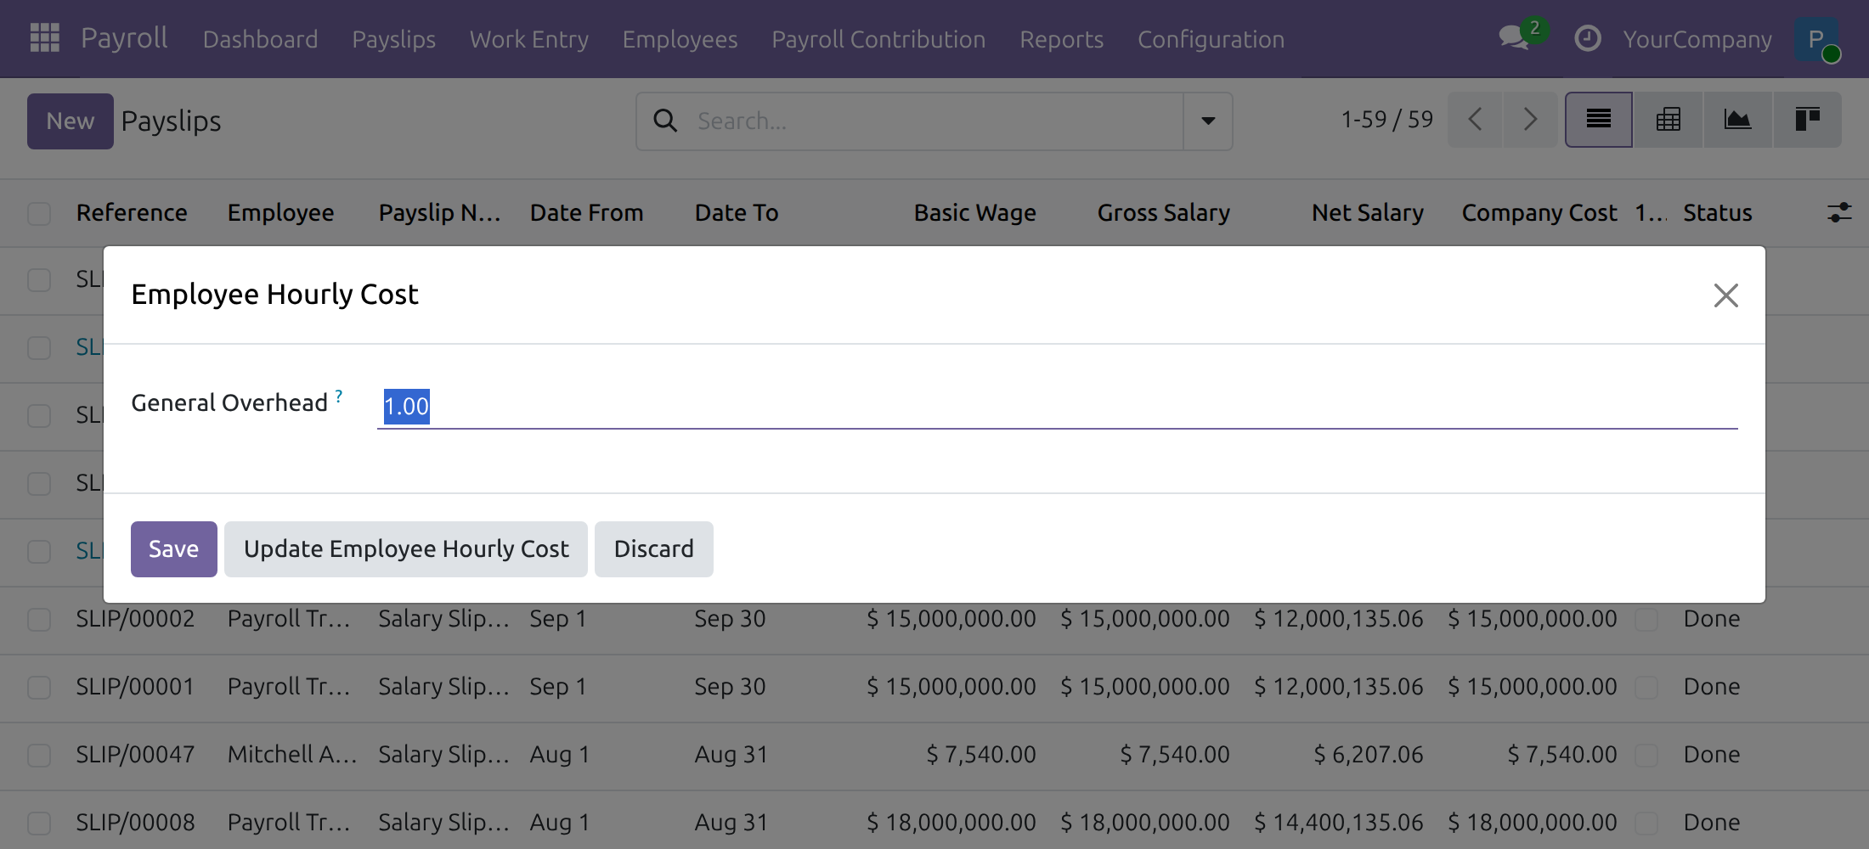1869x849 pixels.
Task: Sort by Net Salary column header
Action: tap(1367, 212)
